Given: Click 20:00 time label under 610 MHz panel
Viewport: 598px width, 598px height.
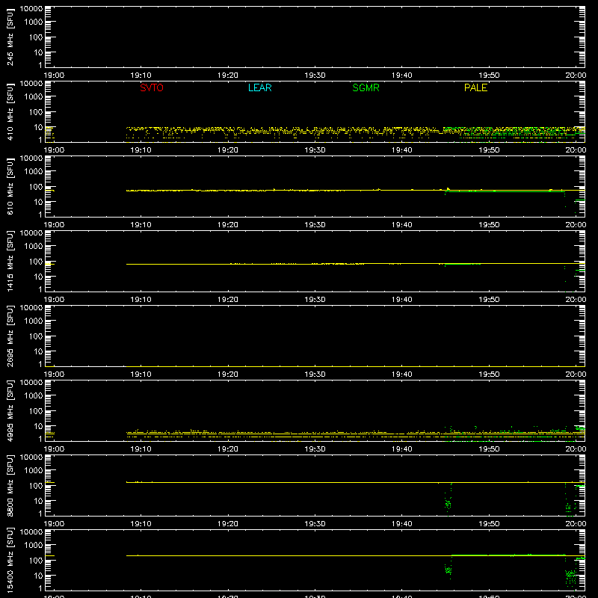Looking at the screenshot, I should (576, 225).
